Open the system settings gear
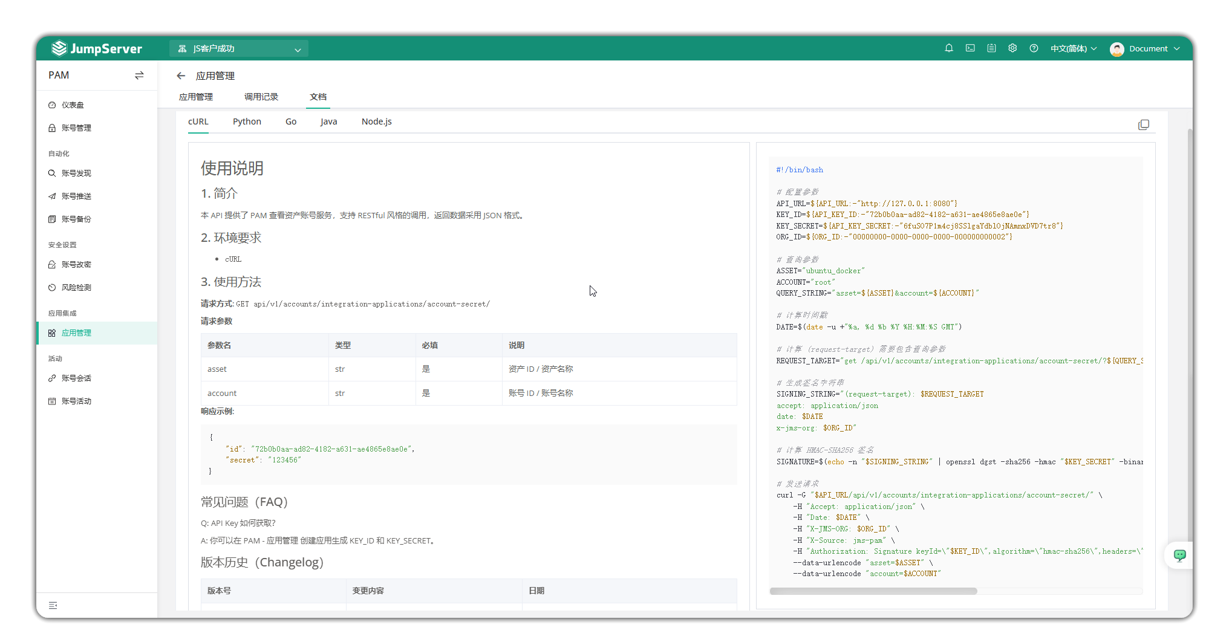This screenshot has width=1229, height=642. tap(1012, 48)
